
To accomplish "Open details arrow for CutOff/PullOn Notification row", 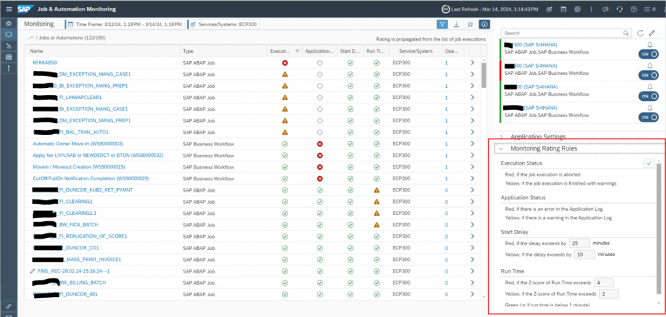I will pos(472,178).
